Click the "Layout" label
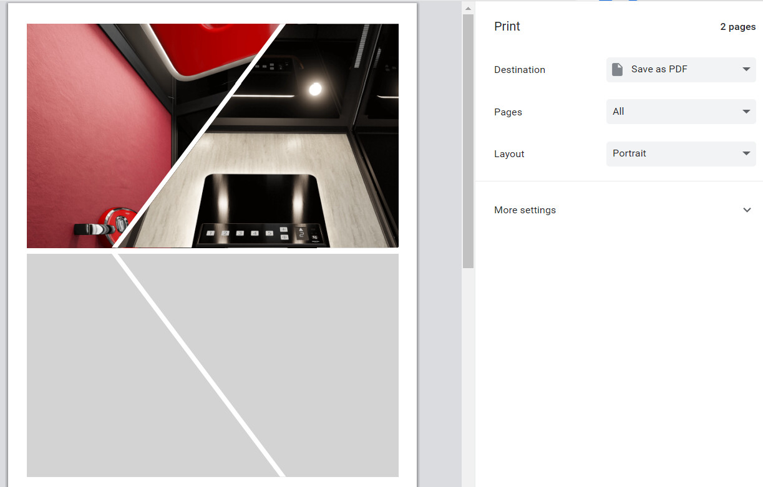Viewport: 763px width, 487px height. pyautogui.click(x=509, y=154)
